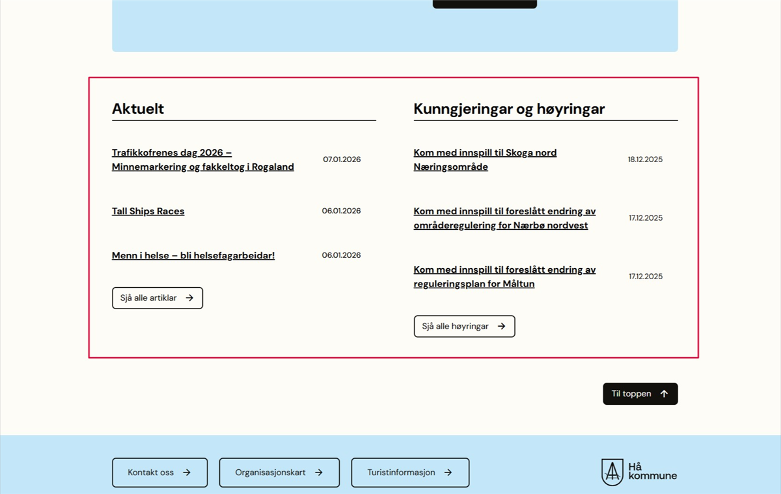Click the arrow in Sjå alle høyringar
The width and height of the screenshot is (781, 494).
501,327
